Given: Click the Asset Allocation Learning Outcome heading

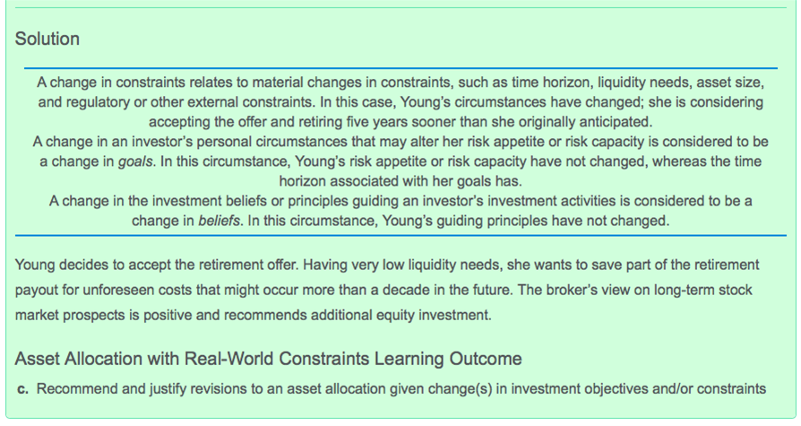Looking at the screenshot, I should [x=268, y=360].
